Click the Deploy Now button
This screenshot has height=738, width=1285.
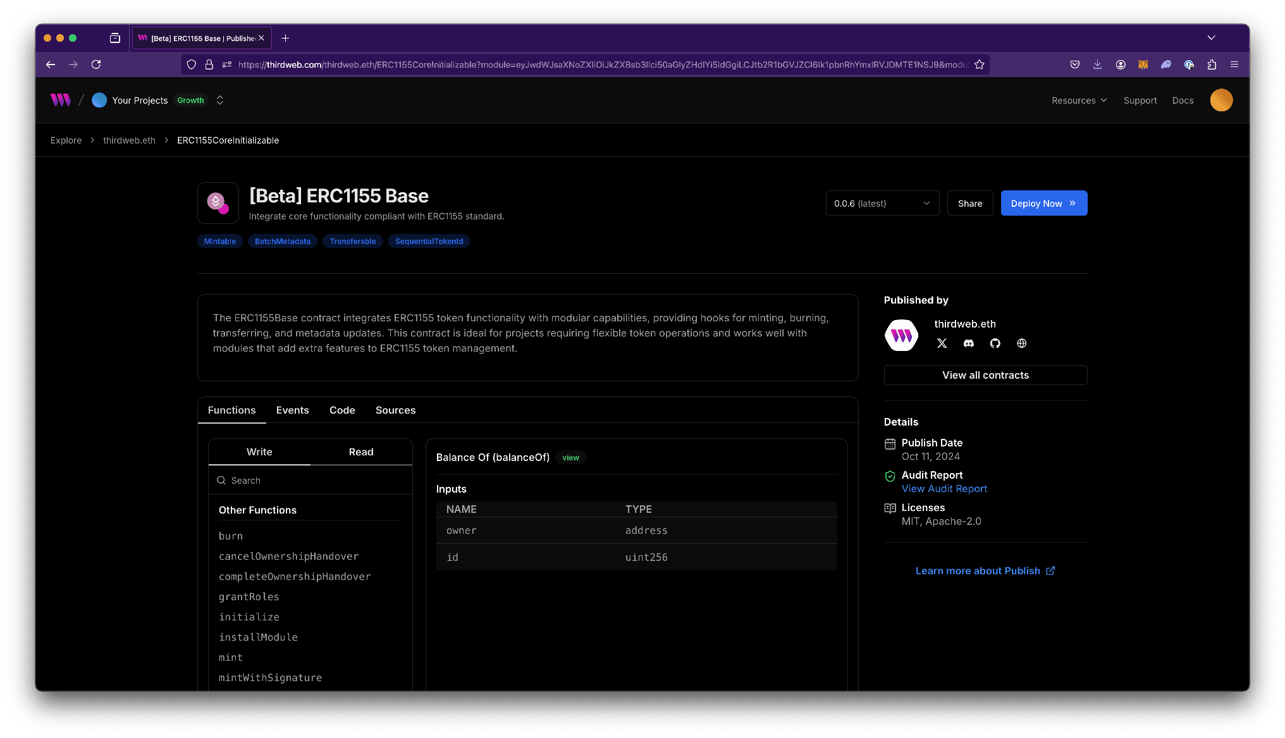tap(1043, 203)
